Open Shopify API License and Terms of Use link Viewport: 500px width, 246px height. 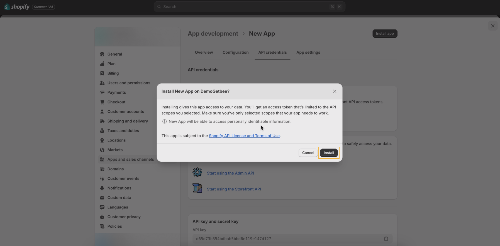point(244,136)
